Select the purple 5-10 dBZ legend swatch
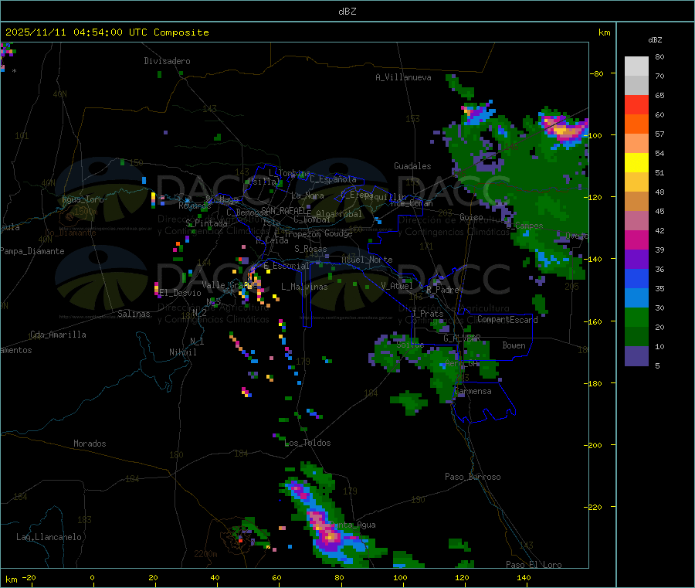Viewport: 695px width, 588px height. tap(636, 356)
